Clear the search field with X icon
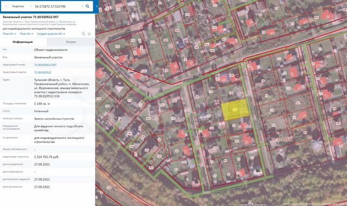The width and height of the screenshot is (347, 206). [82, 7]
